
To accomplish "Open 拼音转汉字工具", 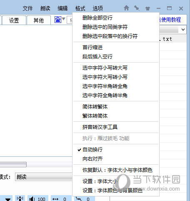I will coord(115,127).
